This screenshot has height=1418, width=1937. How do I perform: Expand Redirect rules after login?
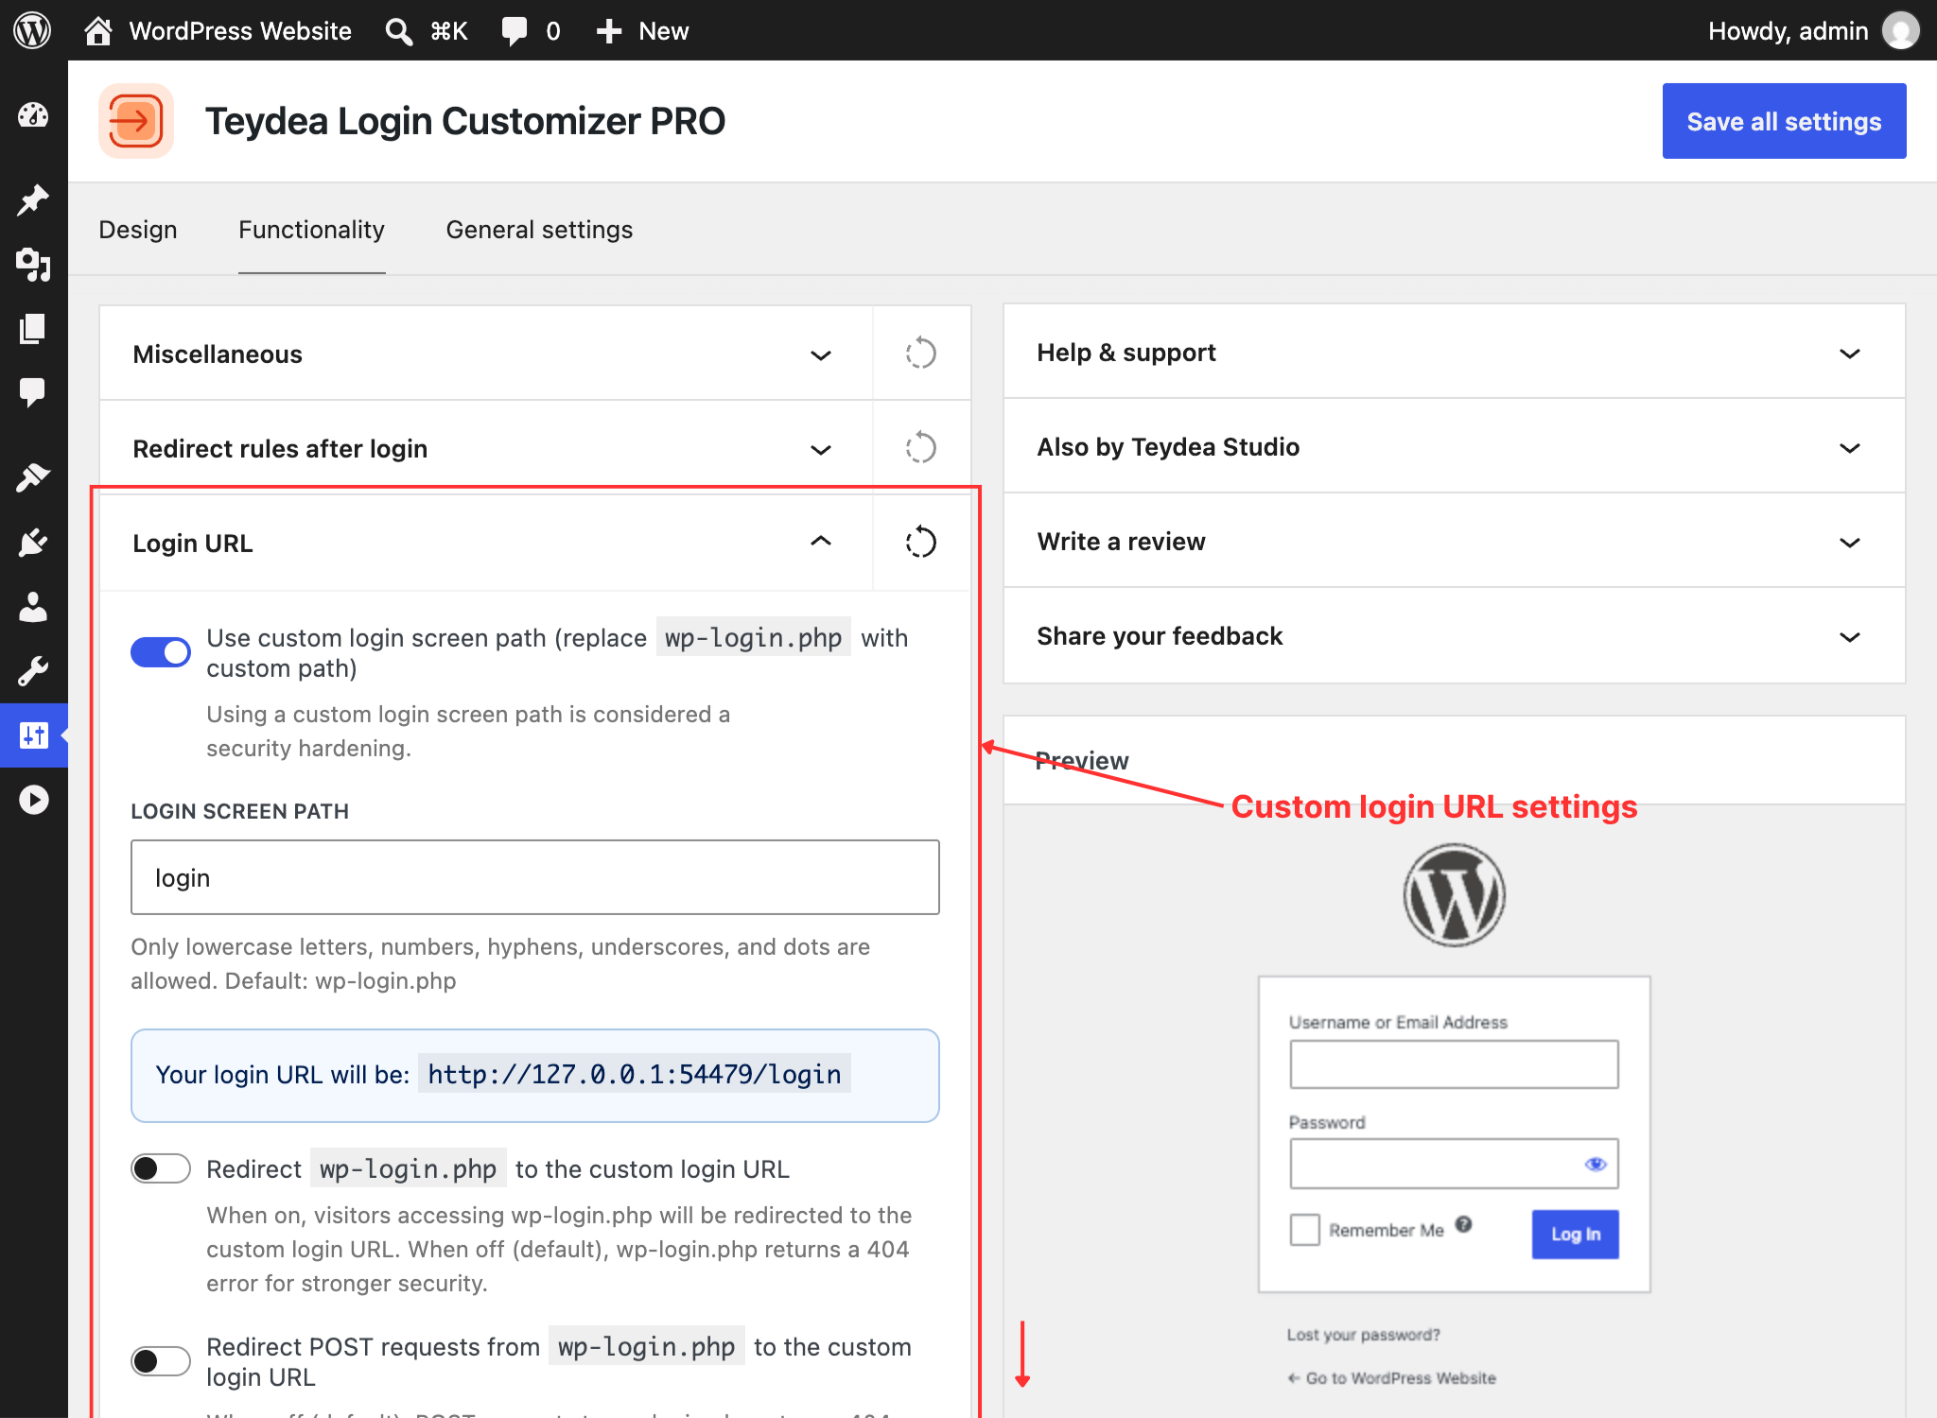(486, 448)
